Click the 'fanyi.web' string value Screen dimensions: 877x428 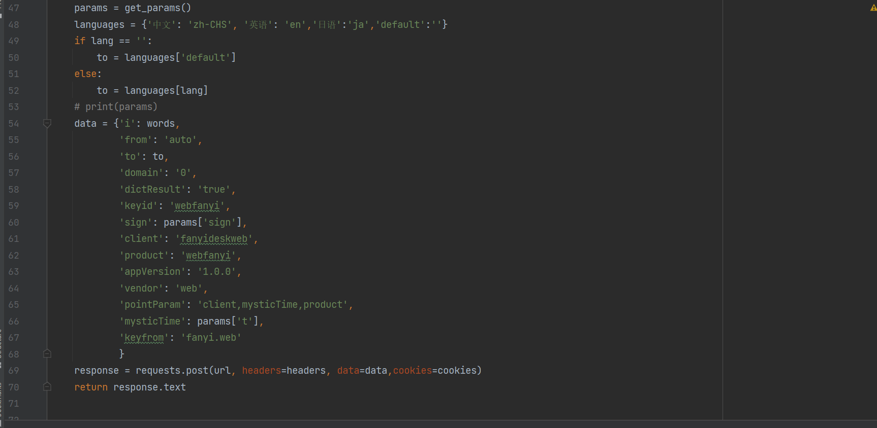point(211,338)
